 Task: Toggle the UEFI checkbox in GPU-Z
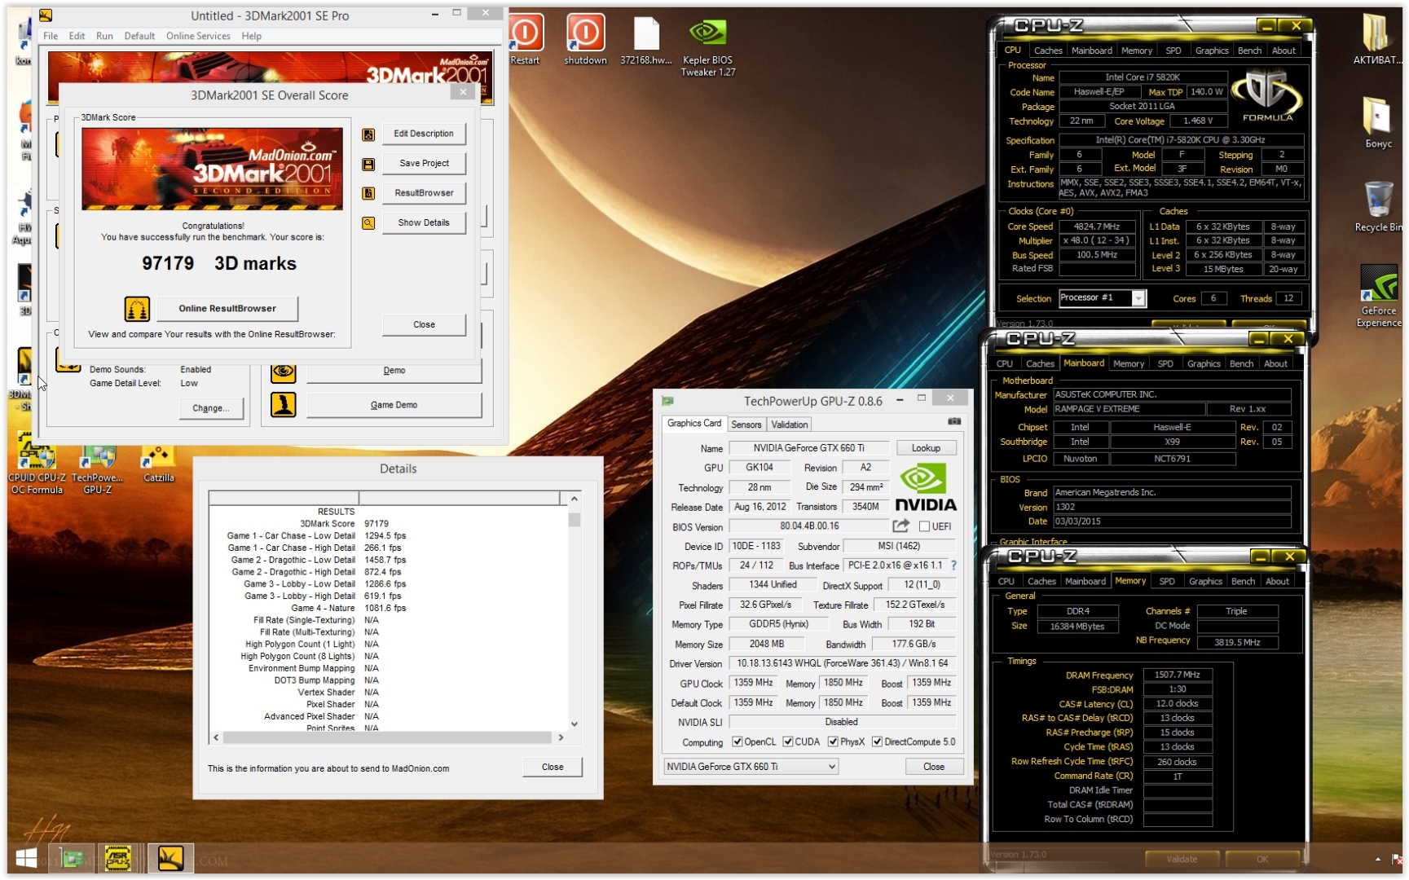(925, 526)
